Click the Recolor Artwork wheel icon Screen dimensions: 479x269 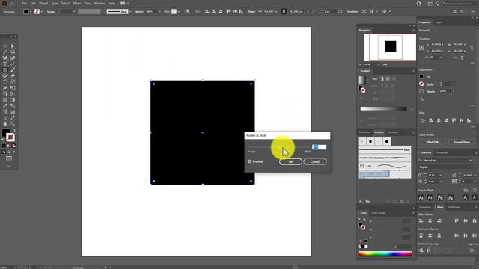pos(187,12)
